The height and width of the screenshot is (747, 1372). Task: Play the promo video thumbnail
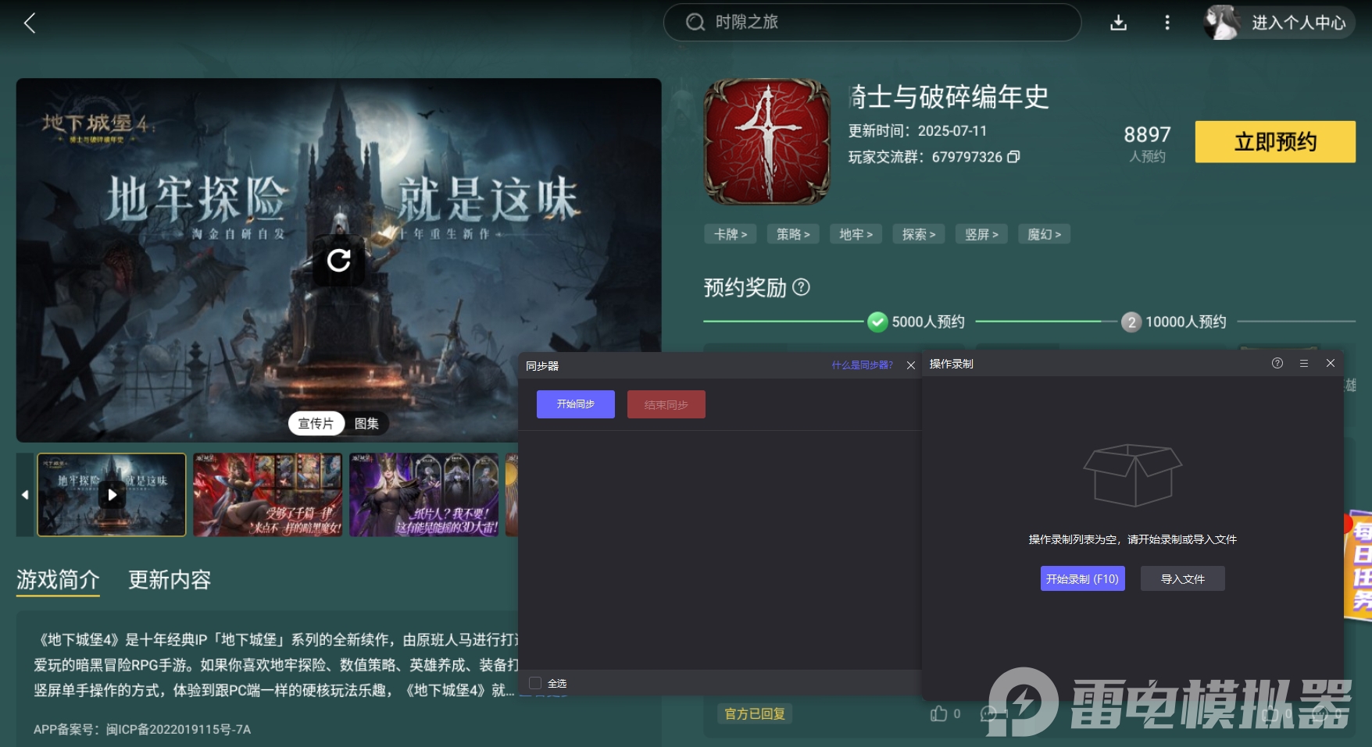click(x=112, y=495)
